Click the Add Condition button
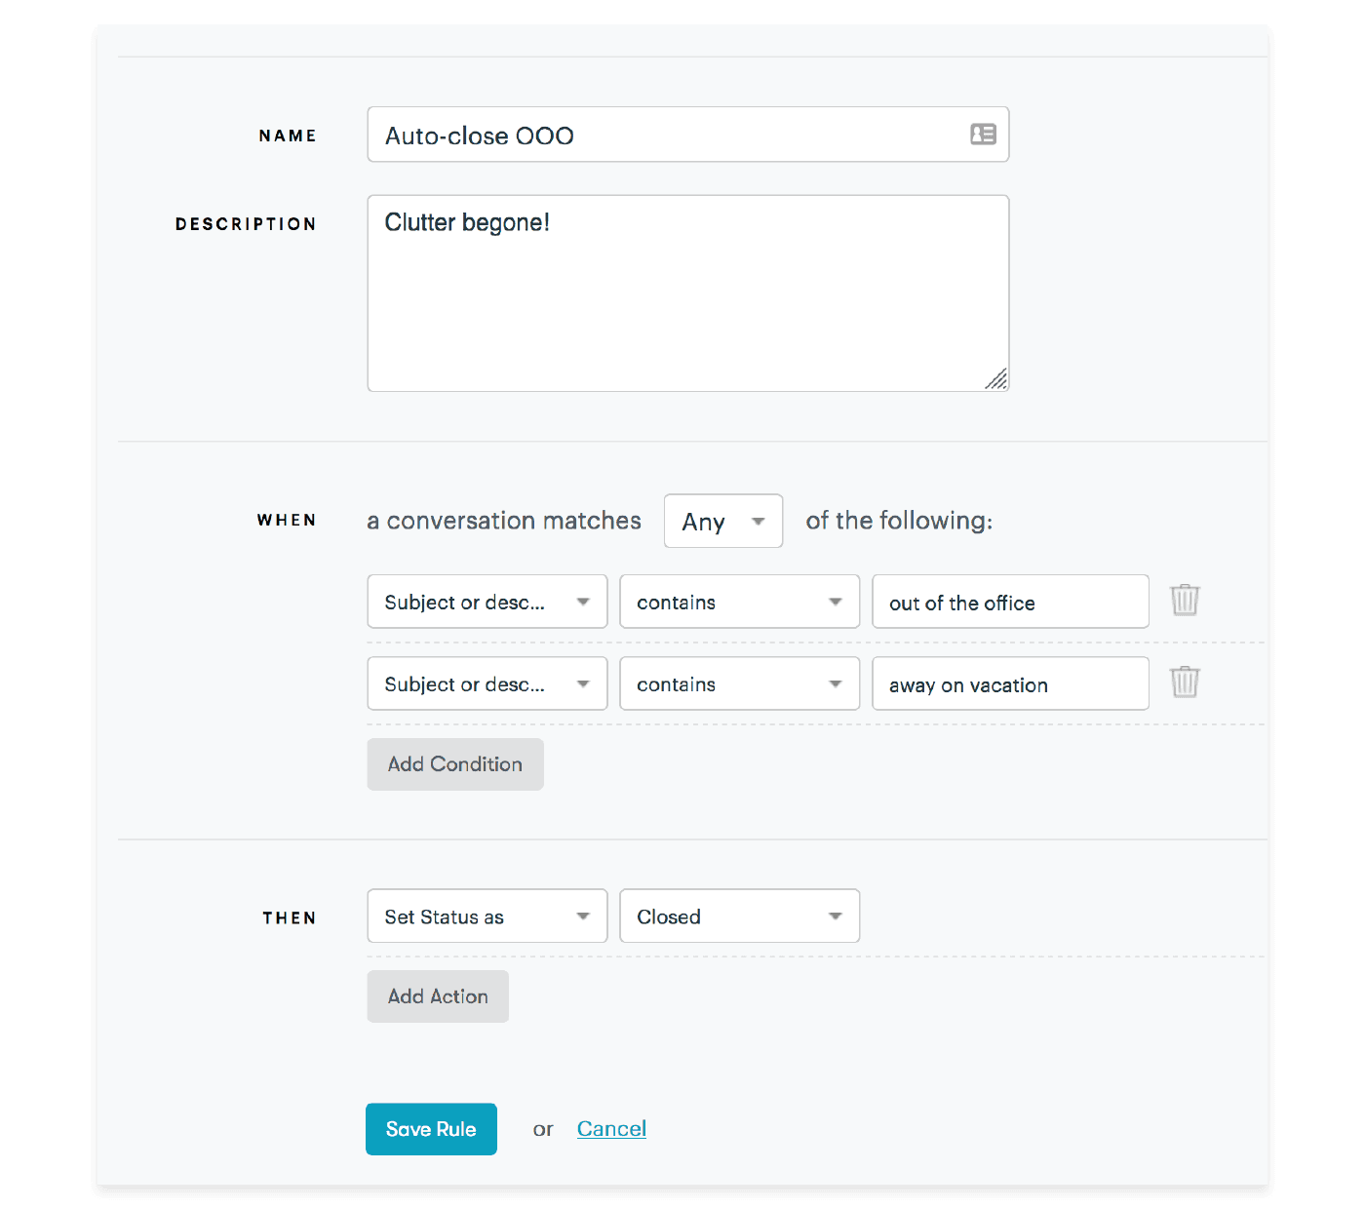Image resolution: width=1365 pixels, height=1209 pixels. (x=454, y=764)
